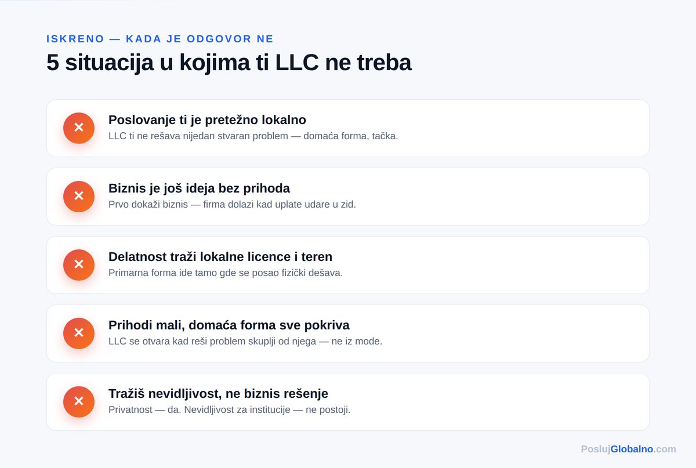Click the X icon beside 'Tražiš nevidljivost, ne biznis rešenje'
Image resolution: width=696 pixels, height=468 pixels.
tap(79, 402)
